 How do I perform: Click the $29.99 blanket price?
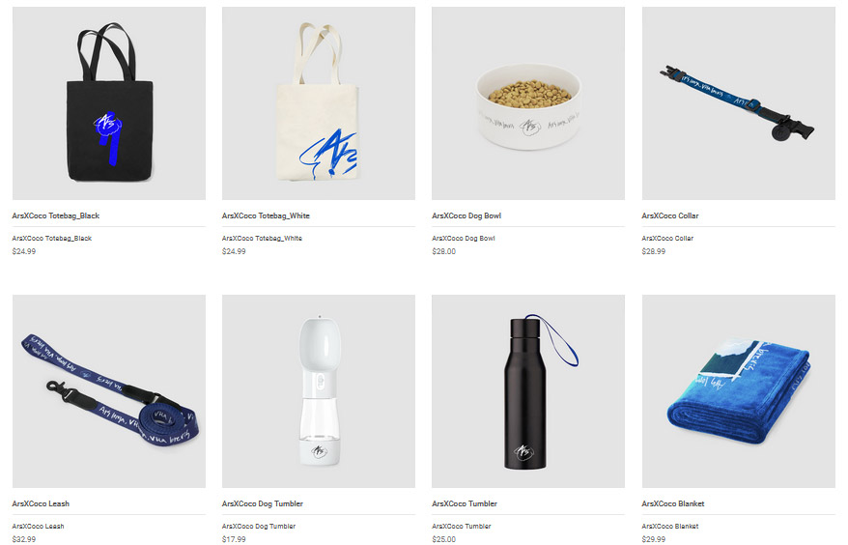click(x=653, y=539)
